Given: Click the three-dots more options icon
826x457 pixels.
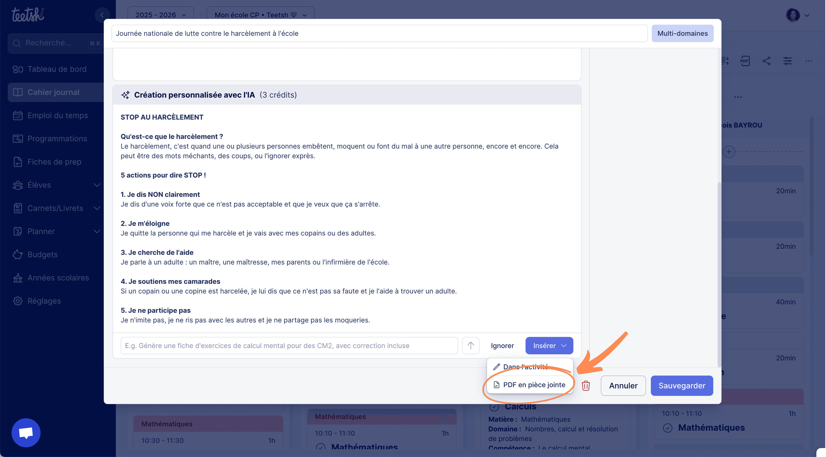Looking at the screenshot, I should point(808,61).
